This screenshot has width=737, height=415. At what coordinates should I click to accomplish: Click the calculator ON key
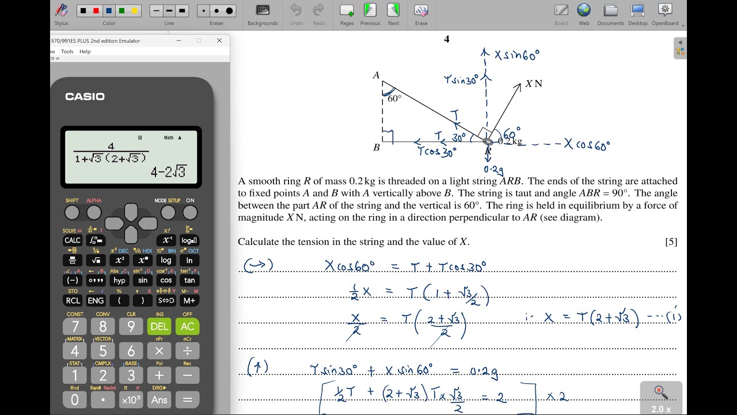click(190, 213)
